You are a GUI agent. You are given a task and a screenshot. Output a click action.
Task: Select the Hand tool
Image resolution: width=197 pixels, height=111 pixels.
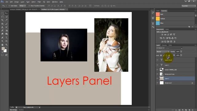pyautogui.click(x=2, y=45)
